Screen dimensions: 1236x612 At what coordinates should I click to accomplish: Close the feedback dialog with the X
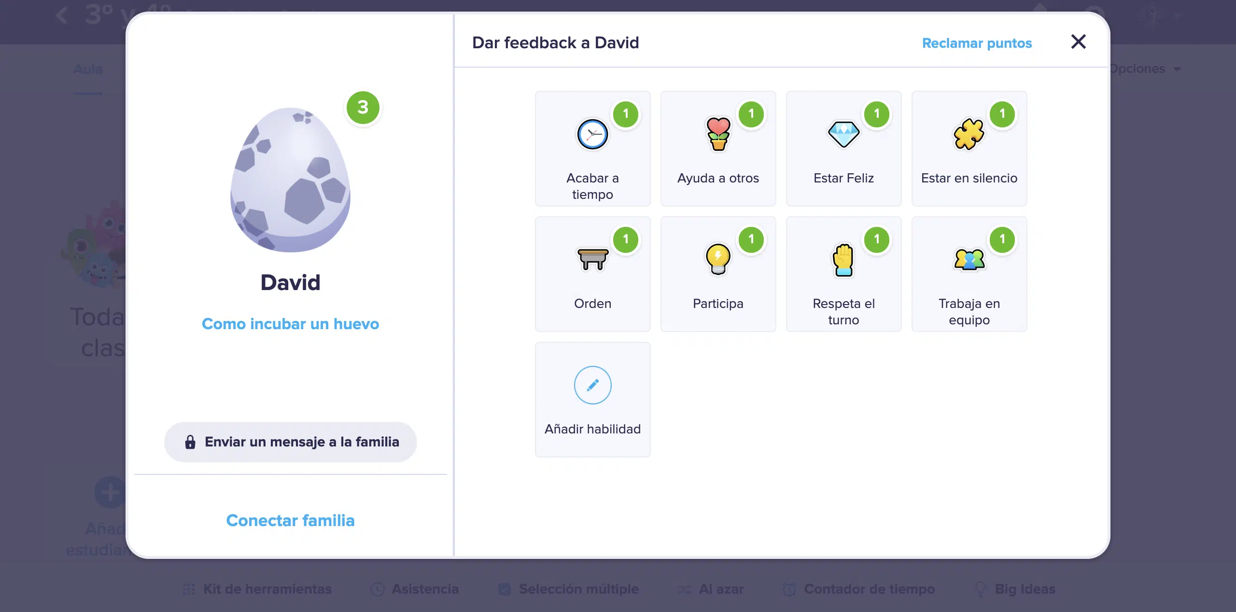1078,42
